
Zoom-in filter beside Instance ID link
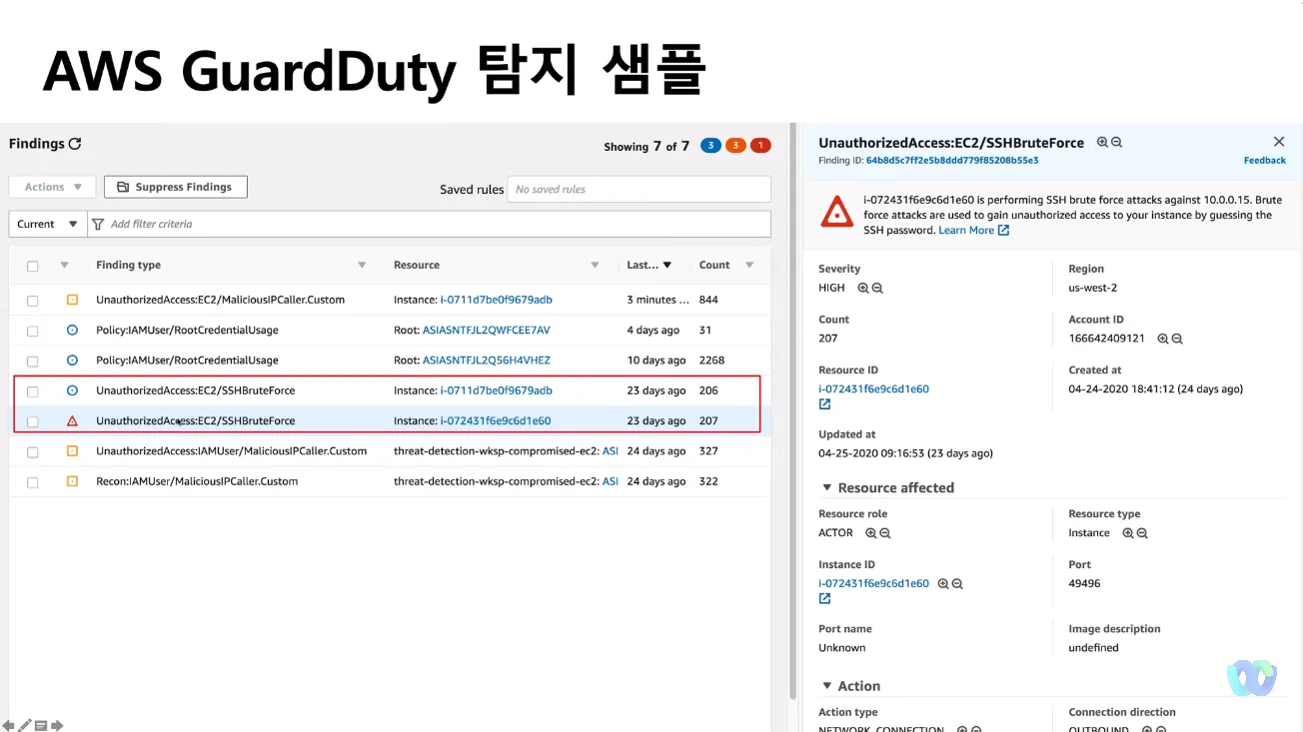click(x=943, y=584)
